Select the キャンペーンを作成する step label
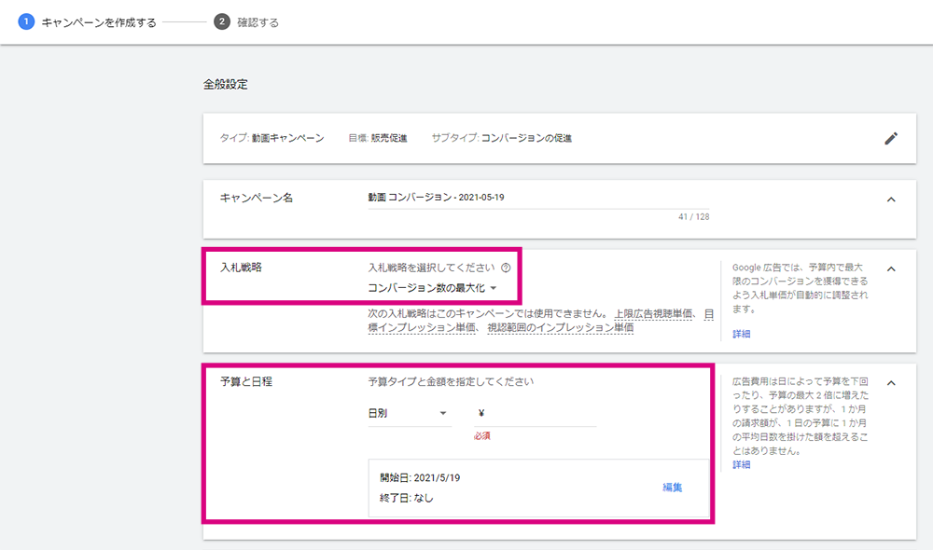933x550 pixels. point(99,22)
